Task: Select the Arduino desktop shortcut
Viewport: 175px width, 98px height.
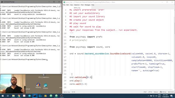Action: (x=46, y=86)
